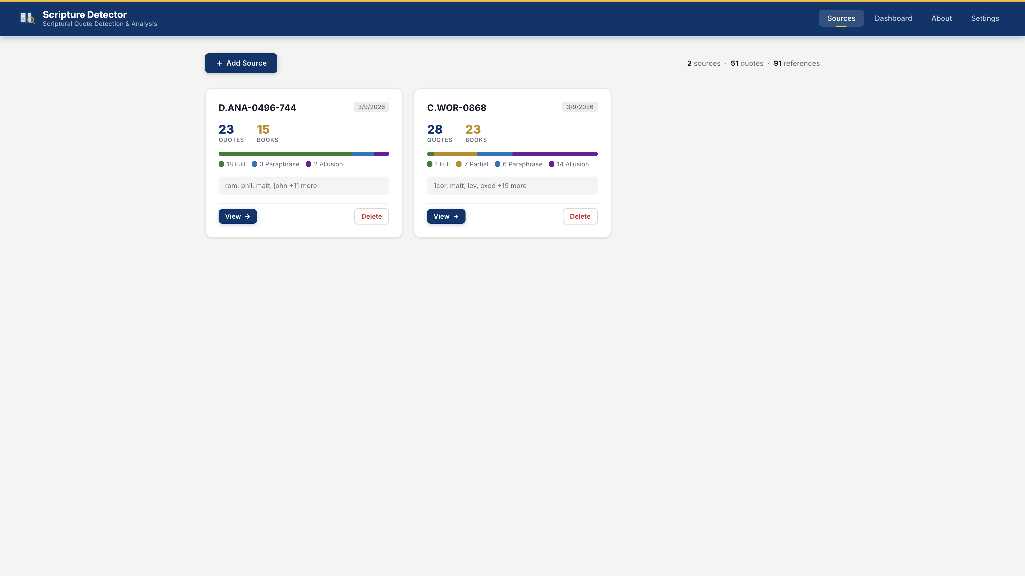View the D.ANA-0496-744 source details
The image size is (1025, 576).
[x=237, y=216]
